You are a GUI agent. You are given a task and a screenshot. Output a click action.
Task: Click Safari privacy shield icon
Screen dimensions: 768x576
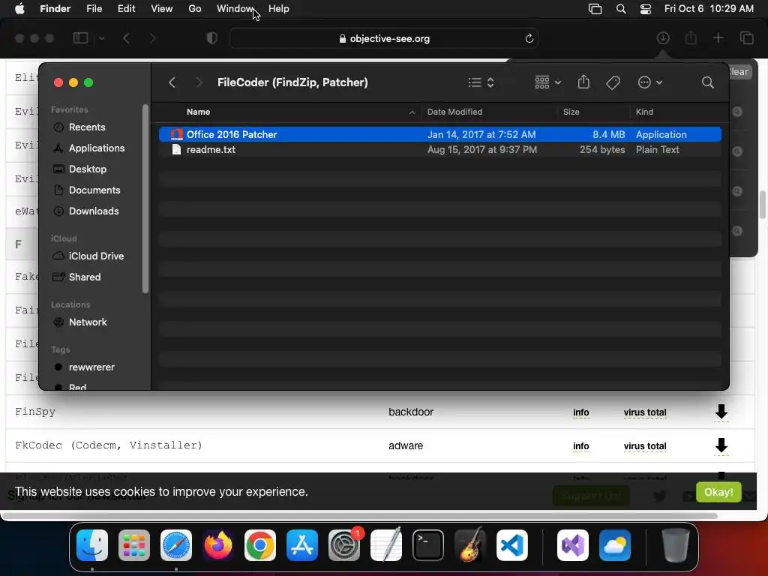click(211, 38)
